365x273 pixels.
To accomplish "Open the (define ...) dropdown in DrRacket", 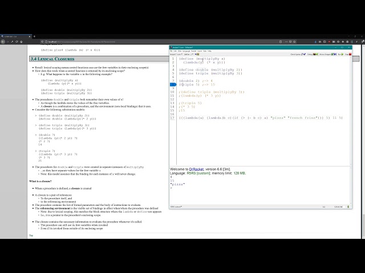I will (189, 55).
